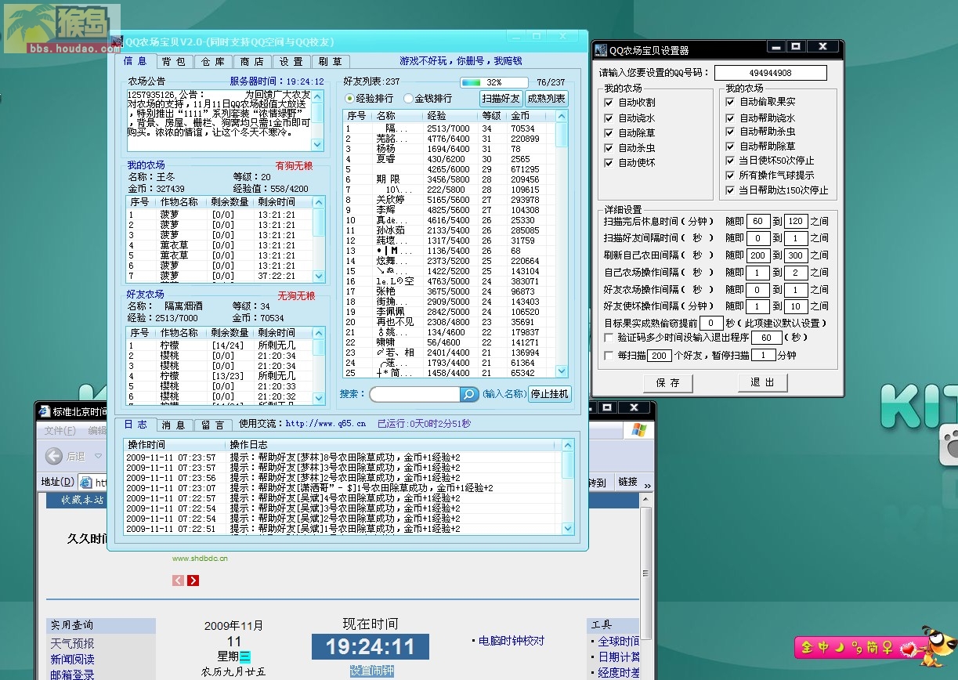Uncheck 自动偷取果实
The height and width of the screenshot is (680, 958).
(x=730, y=102)
